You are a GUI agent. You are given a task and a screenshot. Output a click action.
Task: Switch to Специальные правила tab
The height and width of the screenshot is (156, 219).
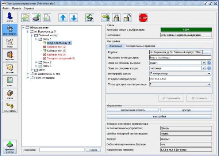(141, 46)
